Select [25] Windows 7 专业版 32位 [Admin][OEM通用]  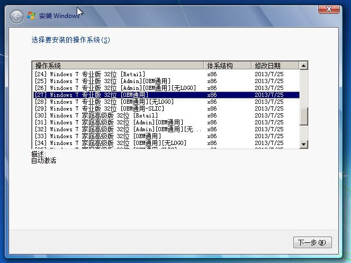pos(166,81)
